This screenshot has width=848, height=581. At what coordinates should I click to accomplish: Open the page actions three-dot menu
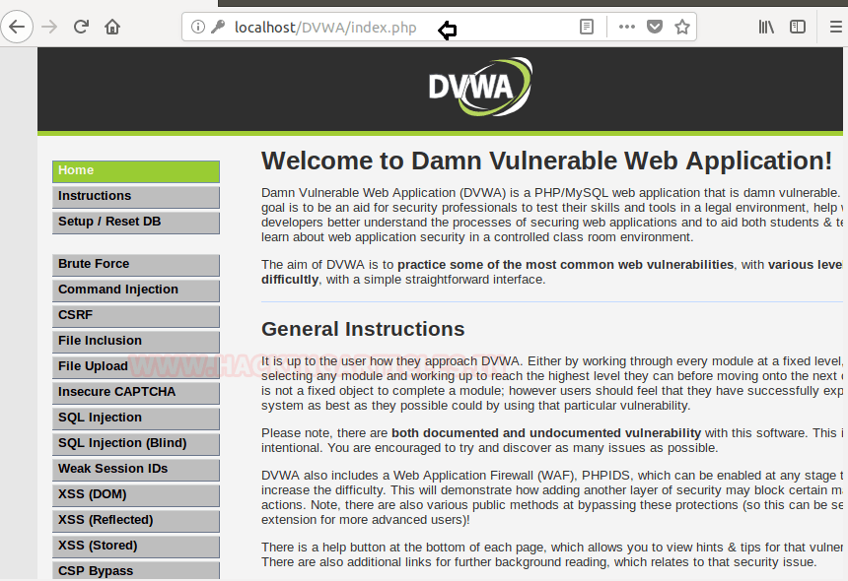pyautogui.click(x=626, y=27)
